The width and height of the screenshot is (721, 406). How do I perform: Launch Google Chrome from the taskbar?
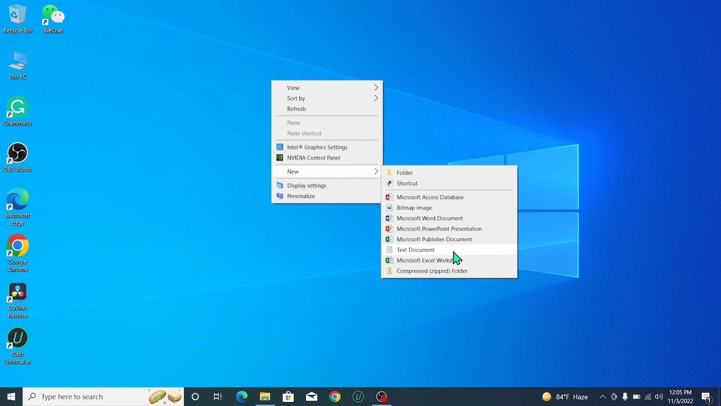click(335, 396)
